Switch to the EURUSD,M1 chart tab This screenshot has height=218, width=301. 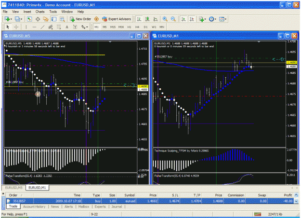point(37,188)
